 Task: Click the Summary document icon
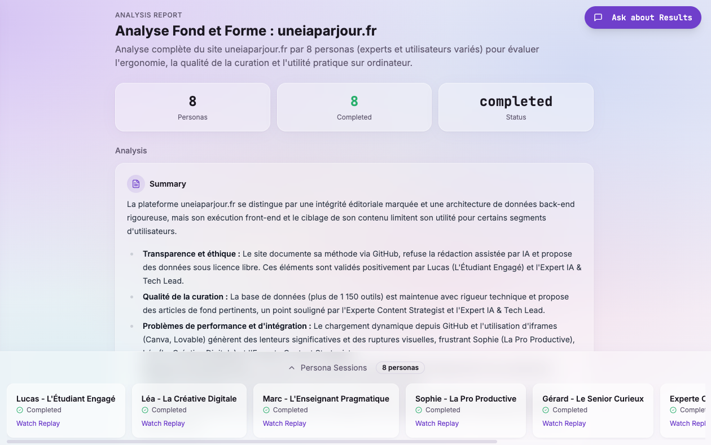pos(136,184)
